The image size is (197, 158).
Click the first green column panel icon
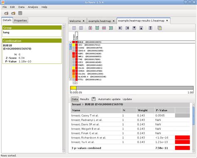click(97, 28)
